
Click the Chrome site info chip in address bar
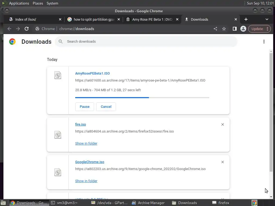coord(45,29)
